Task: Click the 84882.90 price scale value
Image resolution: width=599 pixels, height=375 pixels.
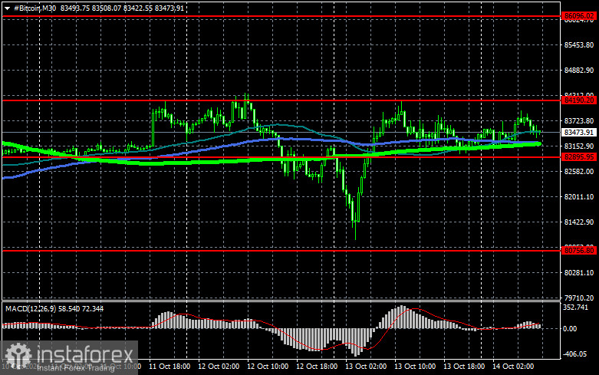Action: (x=579, y=71)
